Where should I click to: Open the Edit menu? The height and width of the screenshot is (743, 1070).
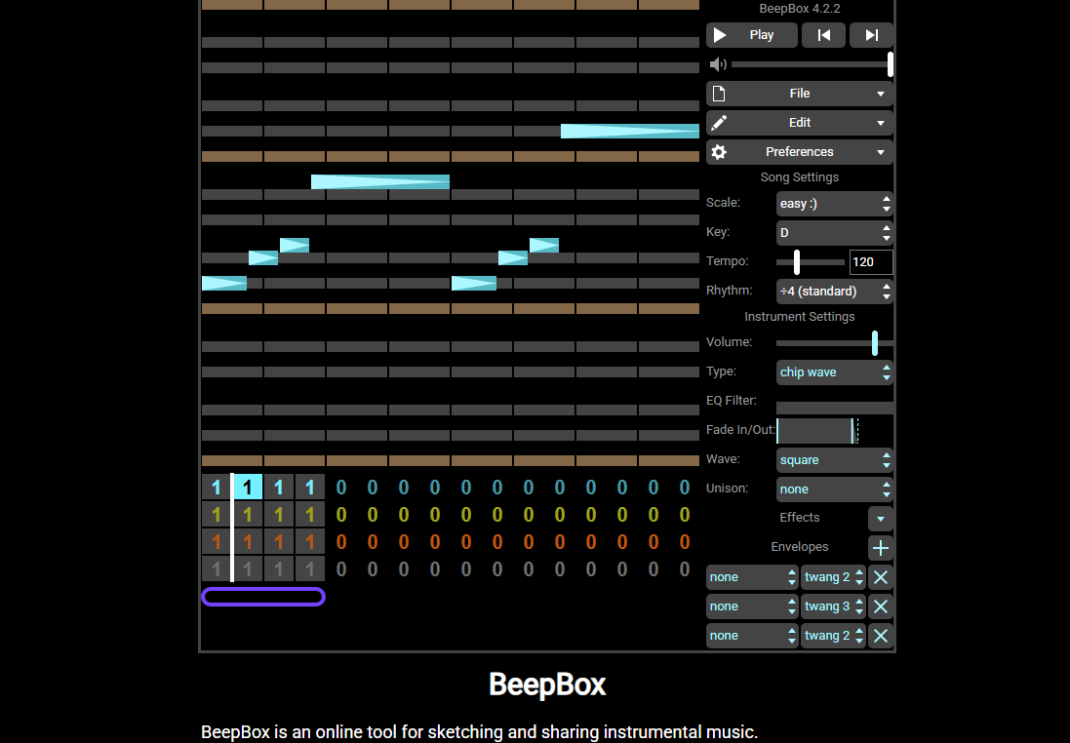point(800,122)
